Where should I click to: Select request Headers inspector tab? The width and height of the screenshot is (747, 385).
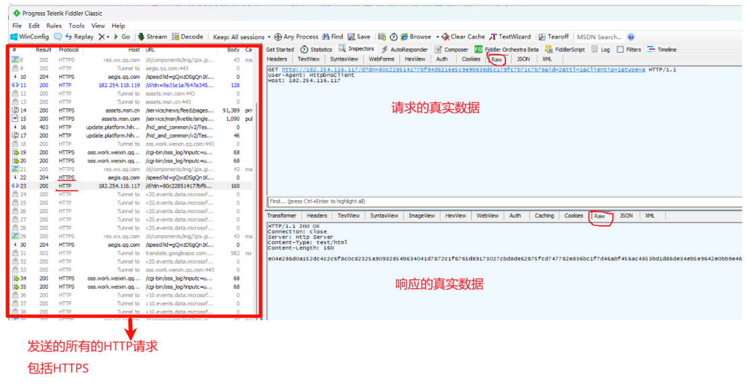pos(277,59)
